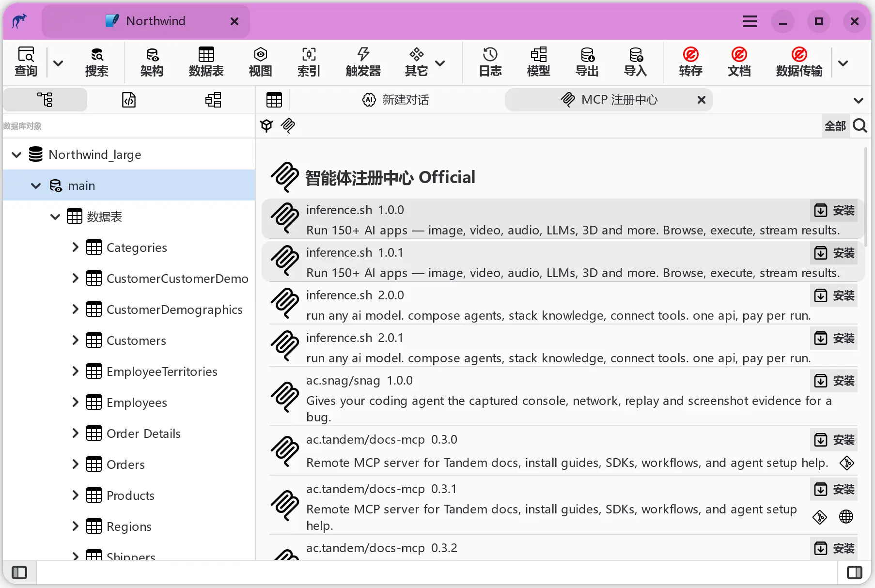This screenshot has width=875, height=588.
Task: Open the 文档 documentation tool
Action: tap(739, 62)
